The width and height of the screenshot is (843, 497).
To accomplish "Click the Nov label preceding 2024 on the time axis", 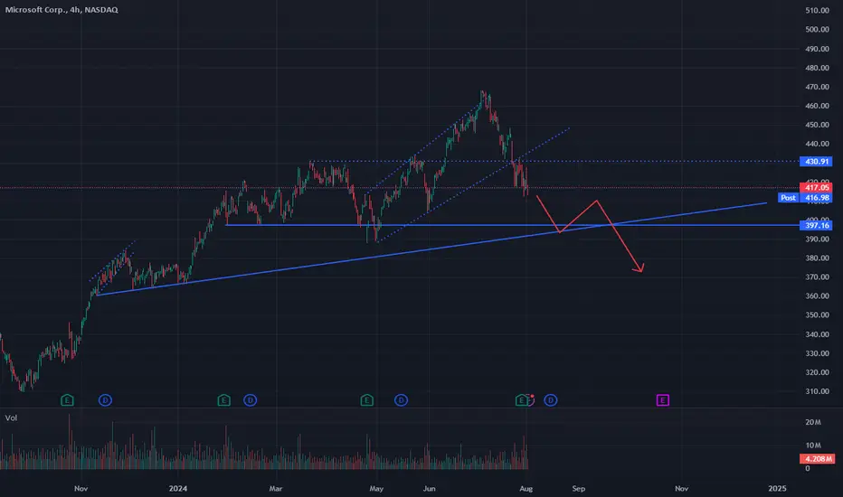I will pyautogui.click(x=81, y=488).
